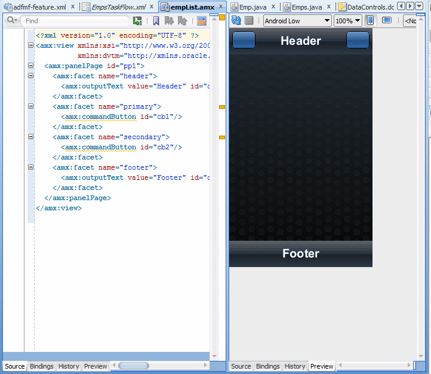Screen dimensions: 431x374
Task: Click the blue-orange panel layout icon
Action: [x=202, y=21]
